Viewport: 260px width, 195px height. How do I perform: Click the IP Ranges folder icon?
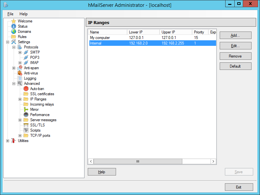click(26, 99)
